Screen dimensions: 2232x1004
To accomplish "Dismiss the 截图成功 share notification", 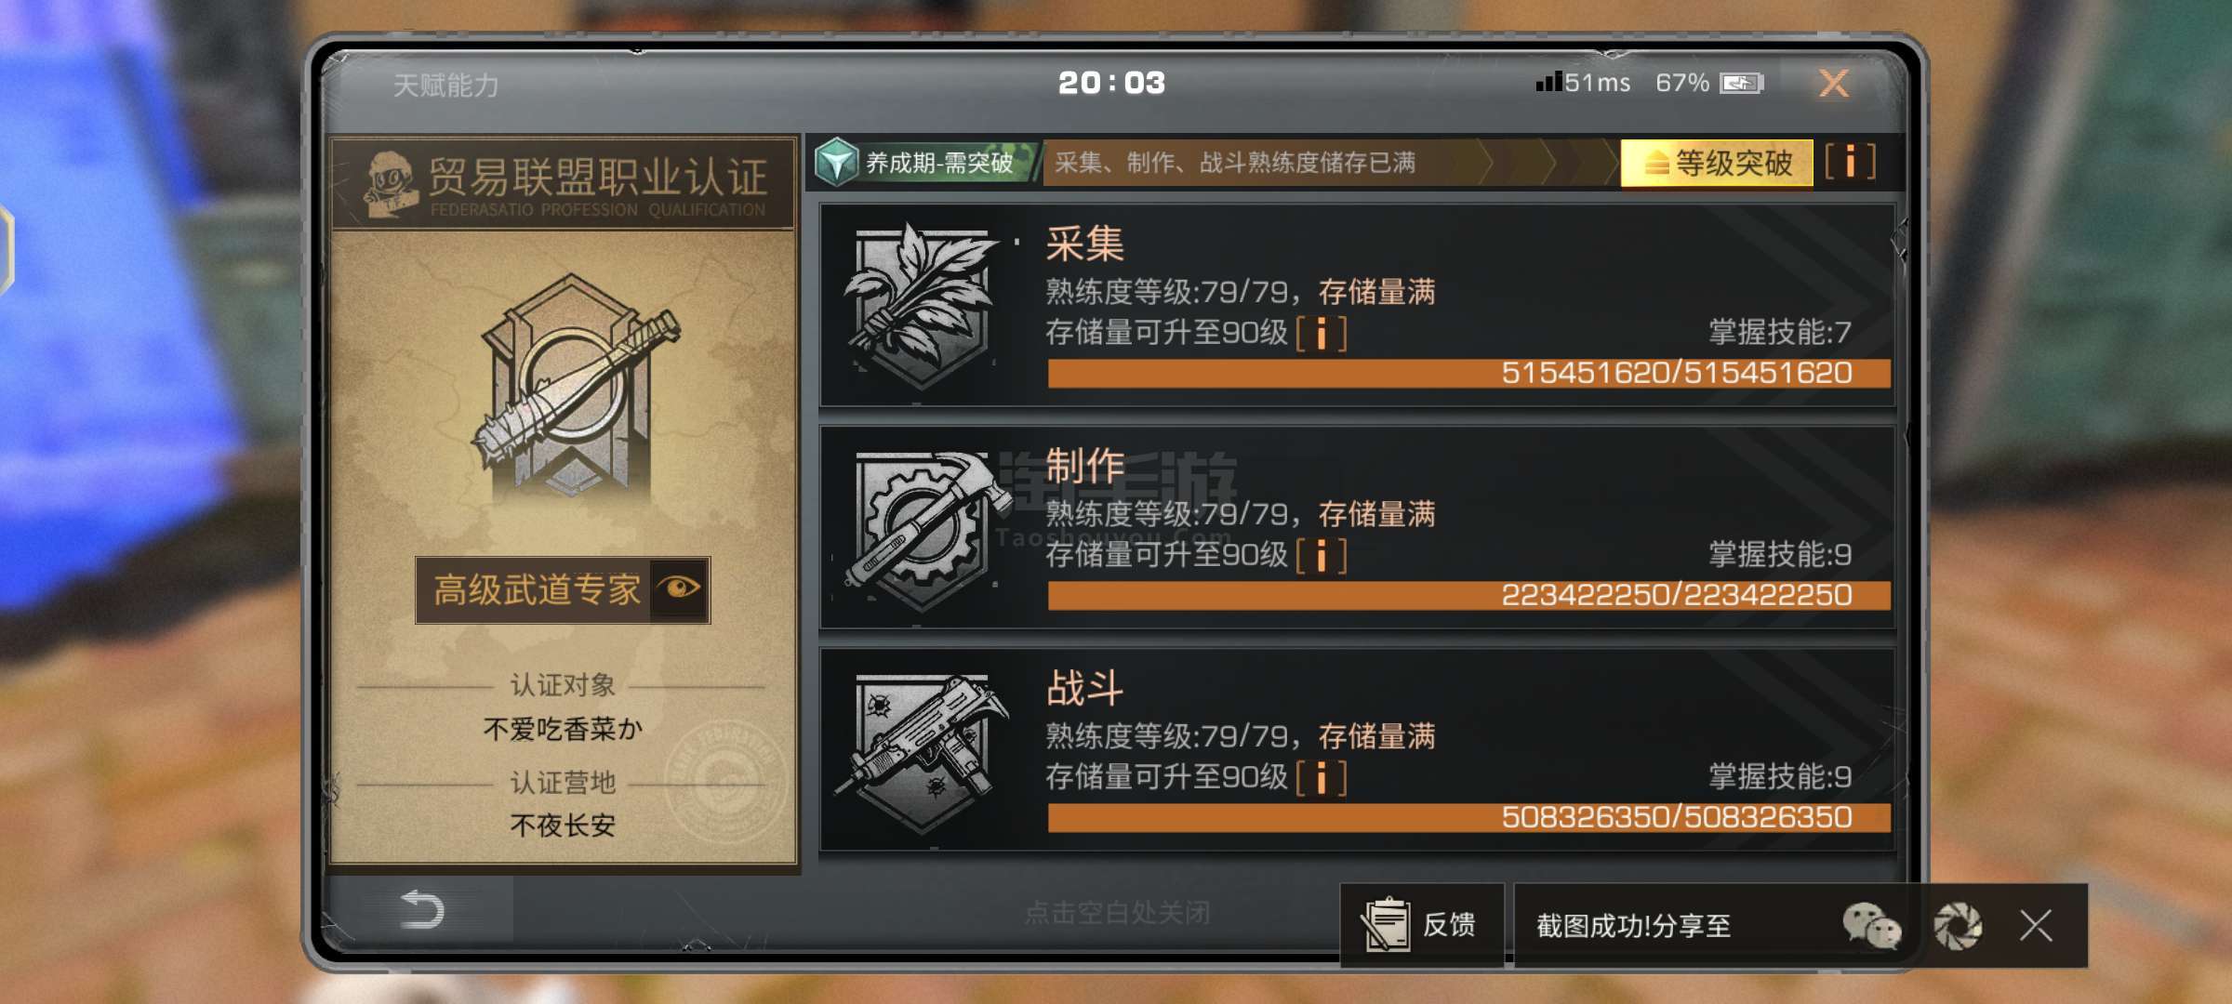I will (x=2036, y=926).
